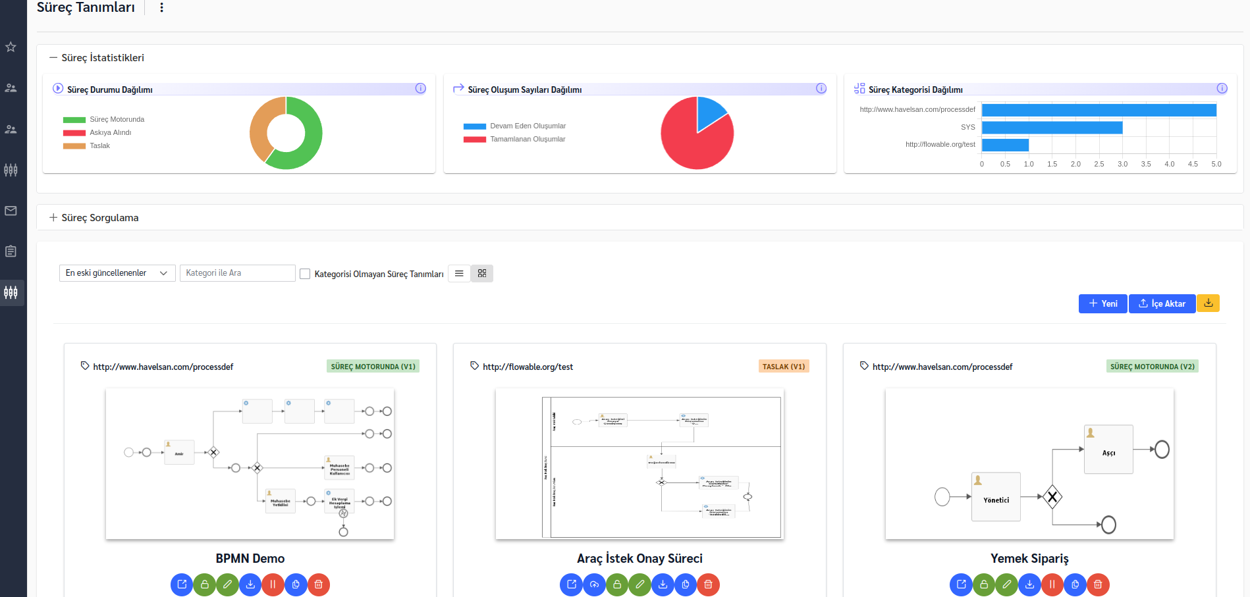Download the BPMN Demo process definition
The height and width of the screenshot is (597, 1250).
[x=250, y=584]
